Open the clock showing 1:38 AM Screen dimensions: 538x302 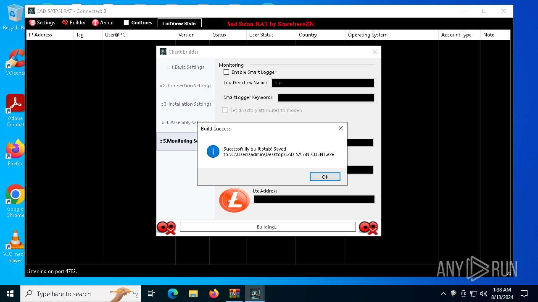coord(502,294)
